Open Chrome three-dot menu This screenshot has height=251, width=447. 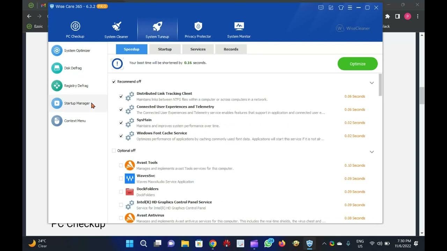[418, 16]
